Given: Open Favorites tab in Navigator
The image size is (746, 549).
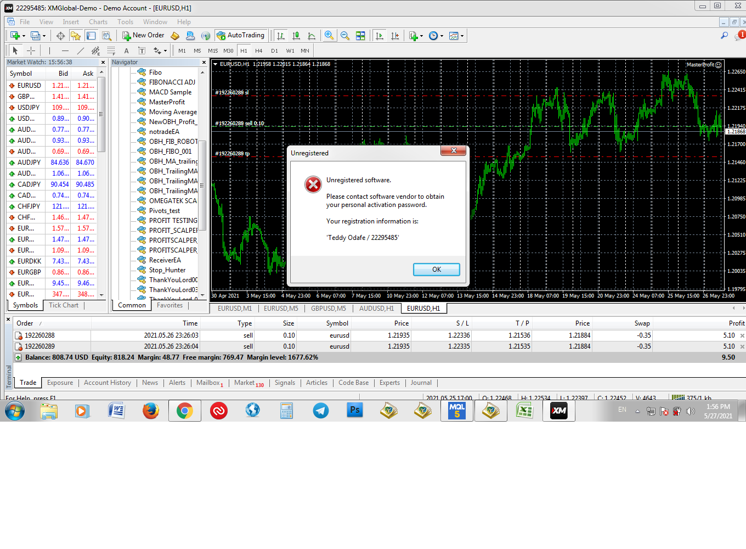Looking at the screenshot, I should [x=170, y=305].
